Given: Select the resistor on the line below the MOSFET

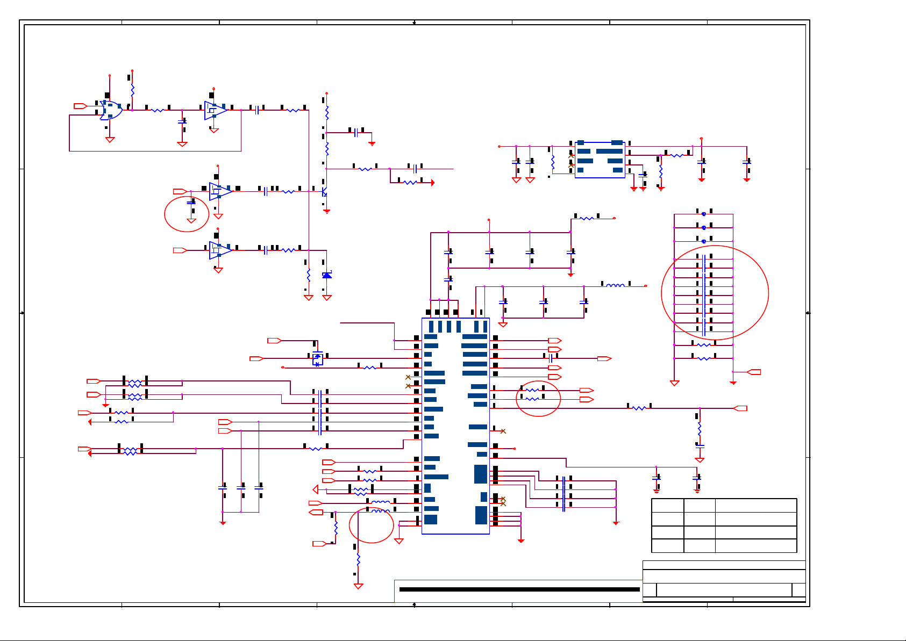Looking at the screenshot, I should click(370, 368).
